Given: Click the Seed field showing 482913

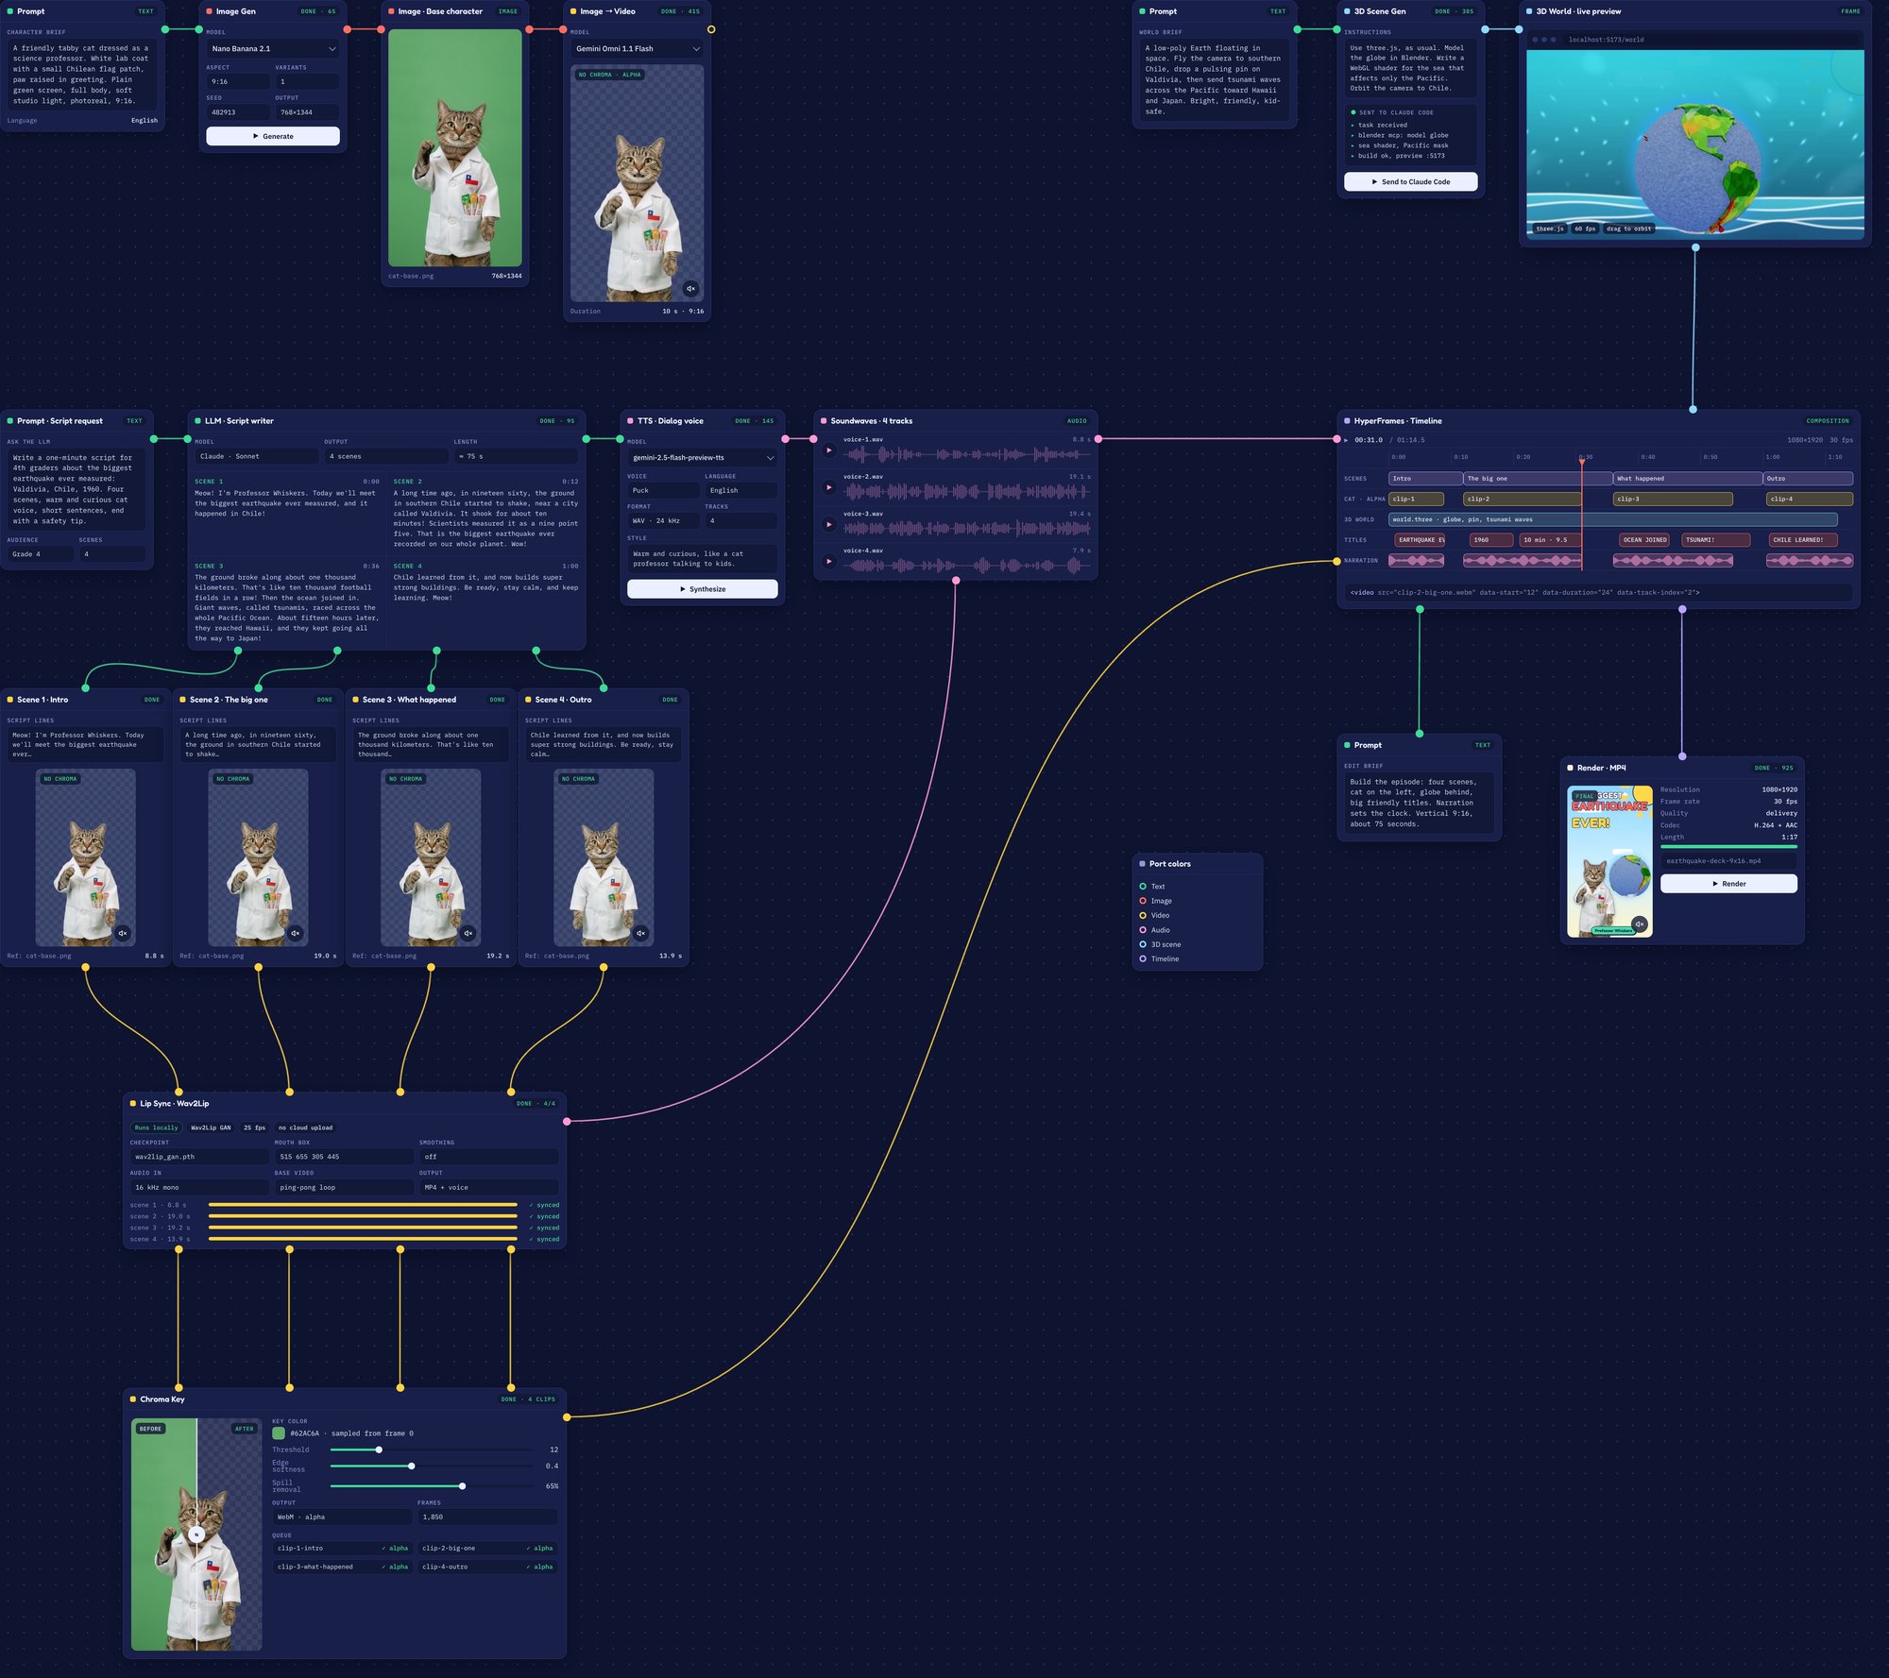Looking at the screenshot, I should coord(238,112).
